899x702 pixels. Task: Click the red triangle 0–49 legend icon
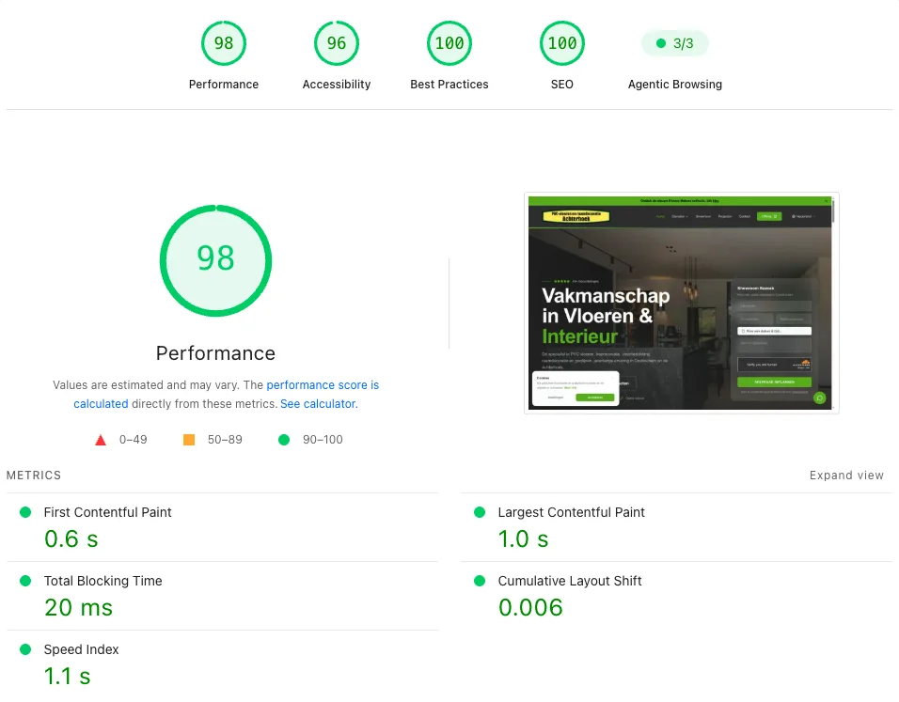coord(101,440)
